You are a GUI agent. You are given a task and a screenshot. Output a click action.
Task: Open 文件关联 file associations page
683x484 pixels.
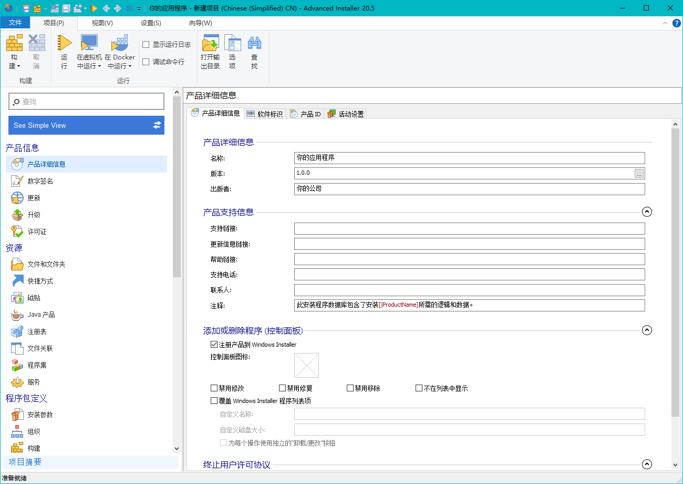(86, 348)
